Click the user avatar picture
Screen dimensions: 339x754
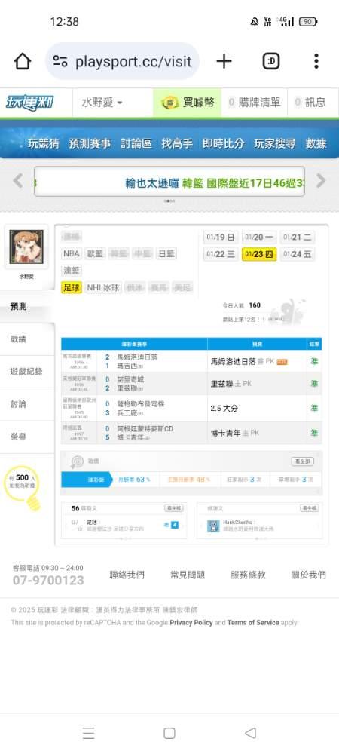tap(26, 247)
